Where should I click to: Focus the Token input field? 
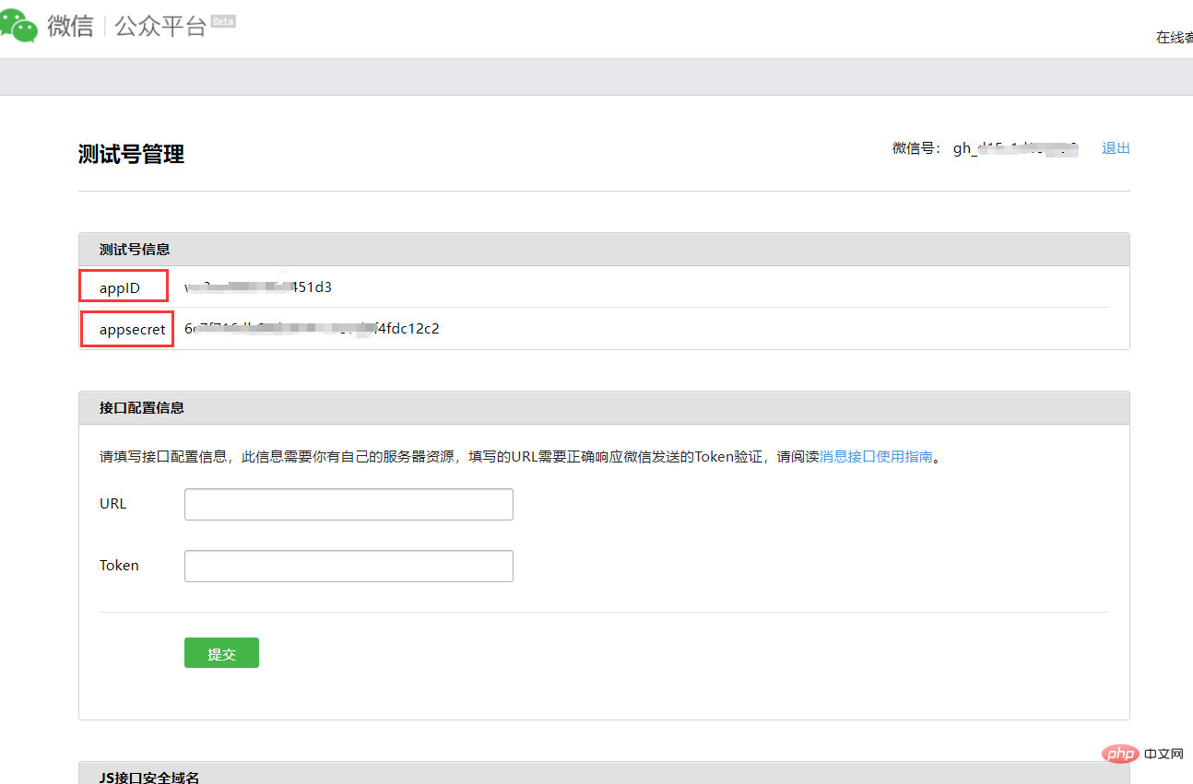coord(348,566)
